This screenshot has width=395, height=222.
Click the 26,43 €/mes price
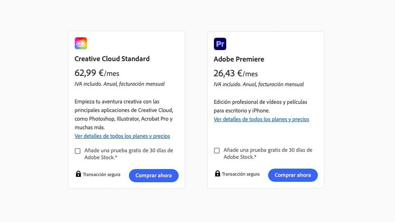pos(236,74)
